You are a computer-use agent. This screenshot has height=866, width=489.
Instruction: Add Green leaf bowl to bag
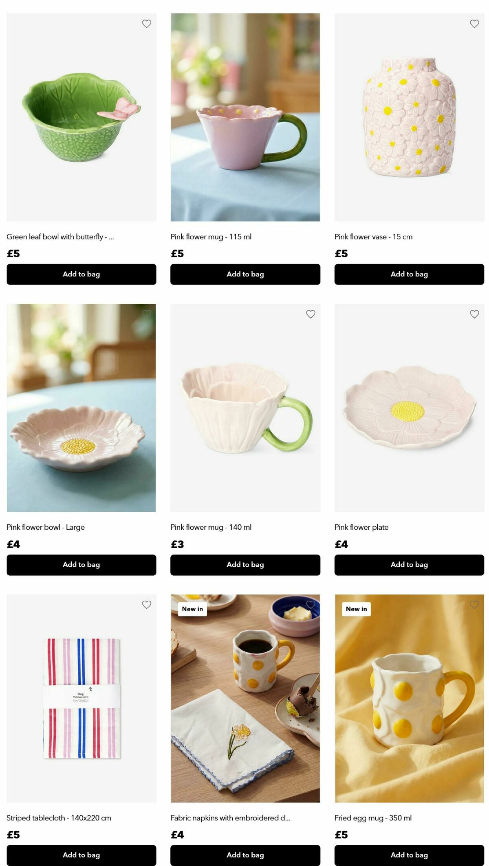[x=81, y=274]
